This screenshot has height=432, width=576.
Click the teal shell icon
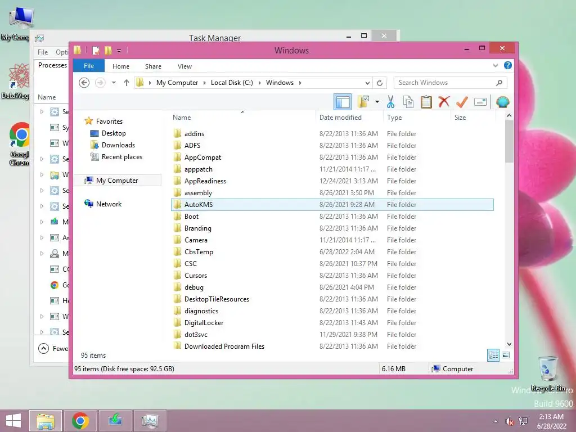[502, 102]
